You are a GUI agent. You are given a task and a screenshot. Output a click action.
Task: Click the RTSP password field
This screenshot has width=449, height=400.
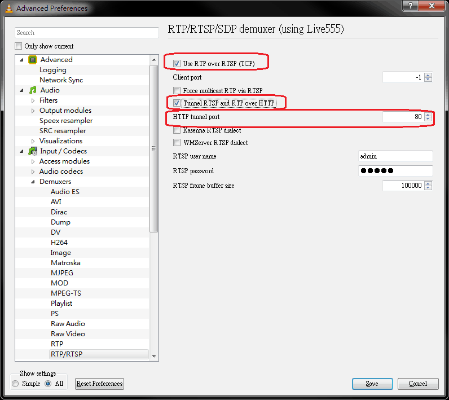[395, 171]
